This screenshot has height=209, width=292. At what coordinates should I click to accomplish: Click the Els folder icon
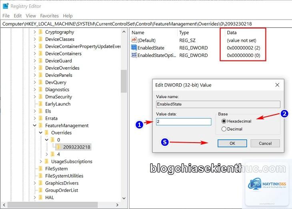(41, 111)
